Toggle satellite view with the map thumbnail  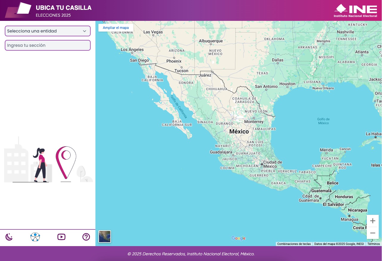[105, 237]
